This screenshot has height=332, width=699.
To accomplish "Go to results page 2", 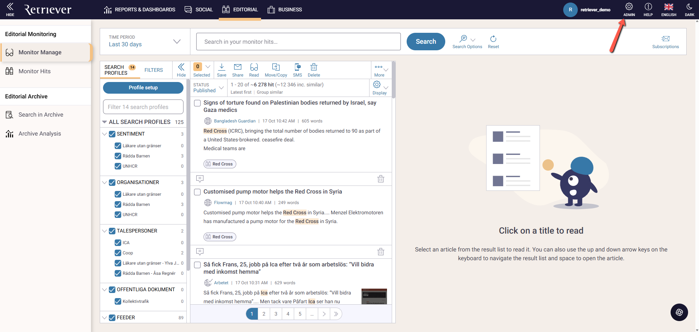I will tap(264, 314).
